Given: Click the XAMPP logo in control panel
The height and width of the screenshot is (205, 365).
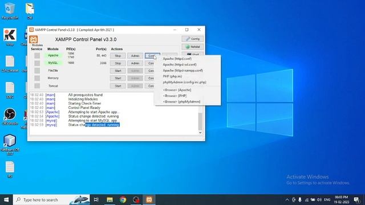Looking at the screenshot, I should click(x=34, y=39).
